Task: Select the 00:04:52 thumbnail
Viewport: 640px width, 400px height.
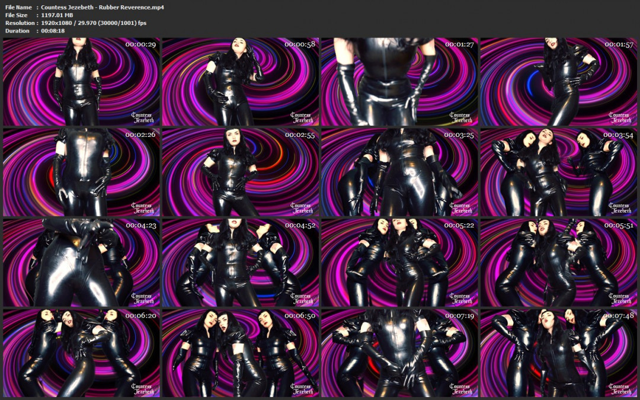Action: click(240, 263)
